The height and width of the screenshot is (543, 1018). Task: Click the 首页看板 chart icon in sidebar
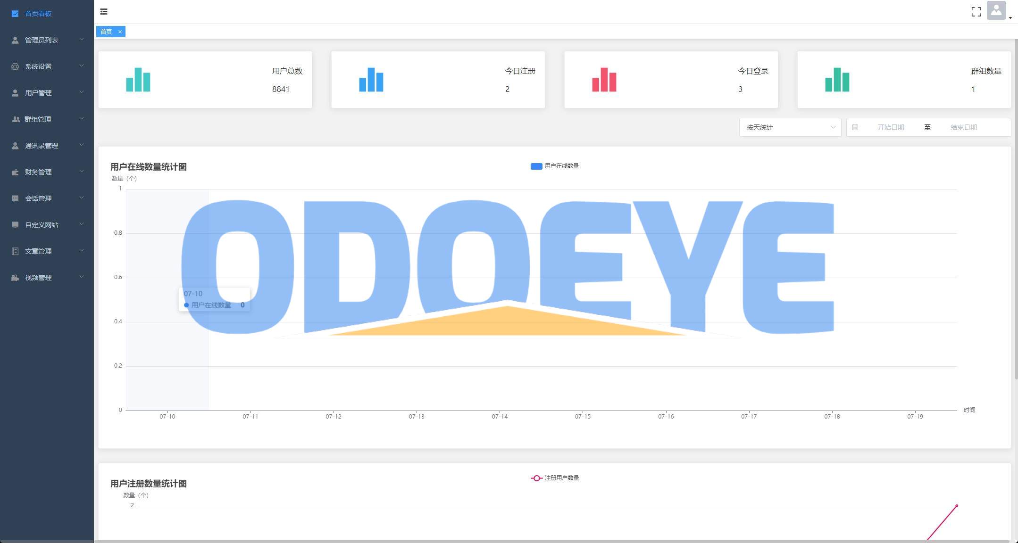[x=15, y=14]
